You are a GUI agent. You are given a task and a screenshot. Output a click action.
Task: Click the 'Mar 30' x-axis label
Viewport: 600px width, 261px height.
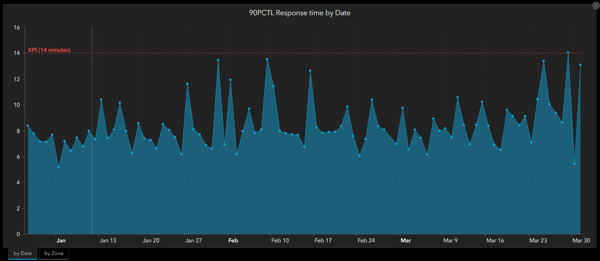[581, 240]
